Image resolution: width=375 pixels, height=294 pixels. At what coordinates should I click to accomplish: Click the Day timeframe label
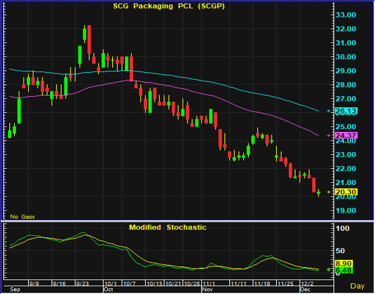click(x=358, y=286)
